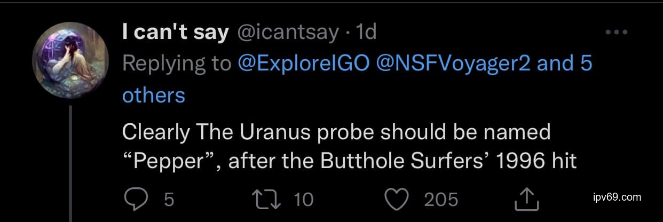Open the three-dot more options menu

coord(616,33)
